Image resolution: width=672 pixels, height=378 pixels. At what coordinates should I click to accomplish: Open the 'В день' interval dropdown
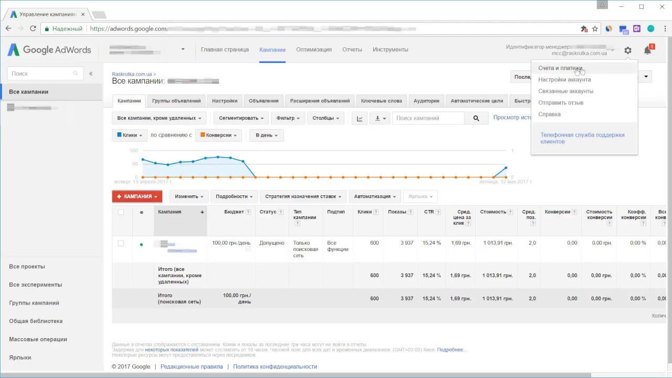click(x=267, y=135)
